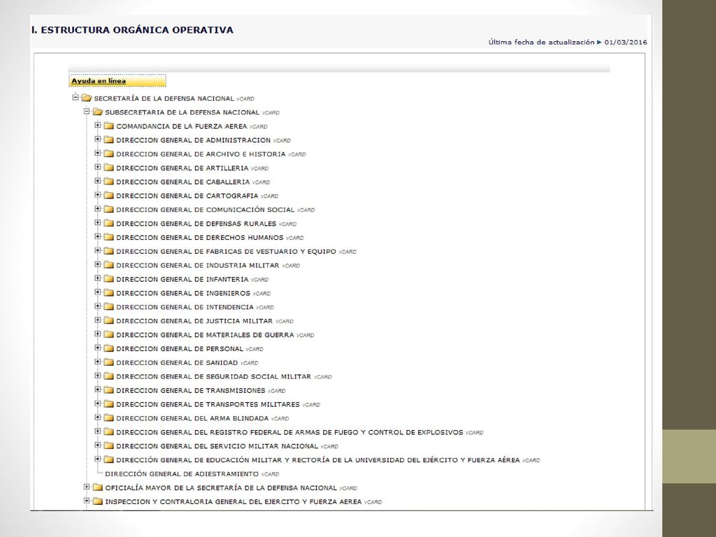Click folder icon of DEFENSAS RURALES
The height and width of the screenshot is (537, 716).
pyautogui.click(x=108, y=223)
